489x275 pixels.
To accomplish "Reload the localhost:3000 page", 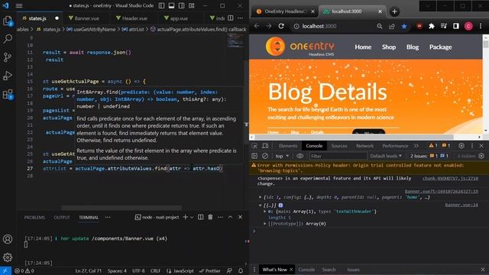I will 281,26.
